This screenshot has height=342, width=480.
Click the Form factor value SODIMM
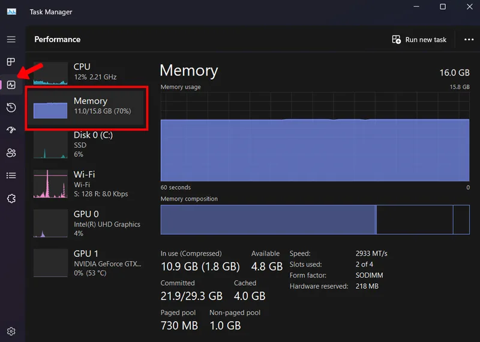(369, 276)
